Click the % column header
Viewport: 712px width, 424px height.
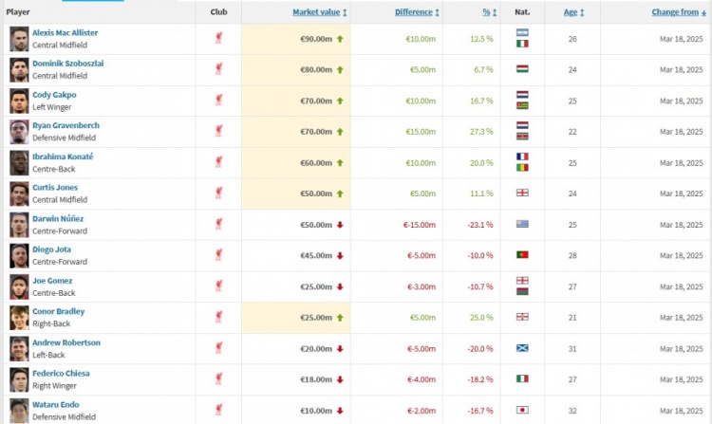(484, 12)
